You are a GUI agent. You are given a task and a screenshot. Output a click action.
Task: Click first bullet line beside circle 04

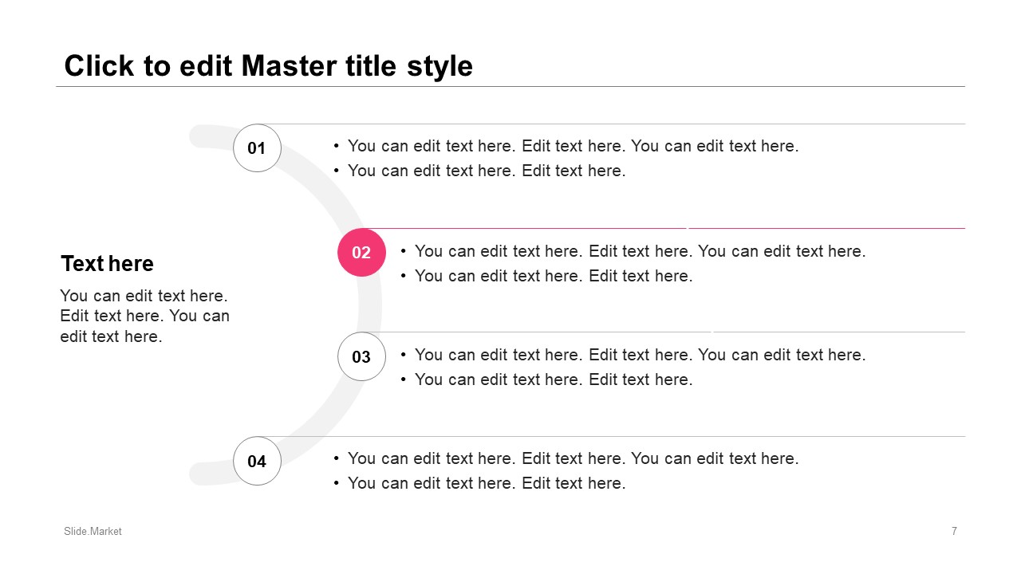[566, 458]
